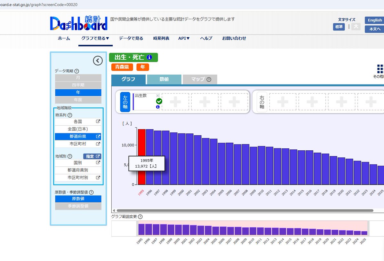This screenshot has height=261, width=384.
Task: Open help for 原数値・季節調整値
Action: click(x=91, y=192)
